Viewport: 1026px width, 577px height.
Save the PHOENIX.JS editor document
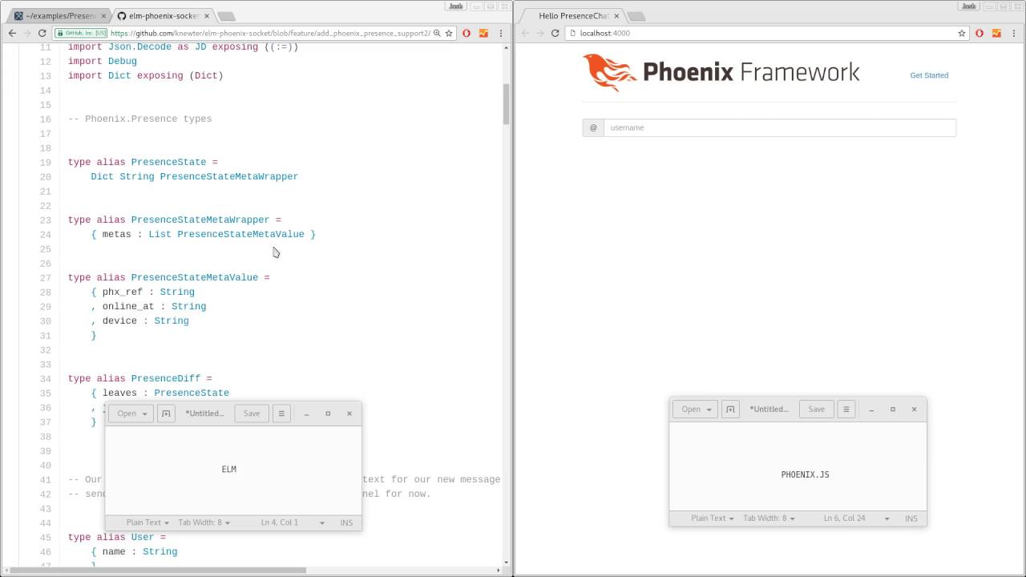click(x=816, y=409)
